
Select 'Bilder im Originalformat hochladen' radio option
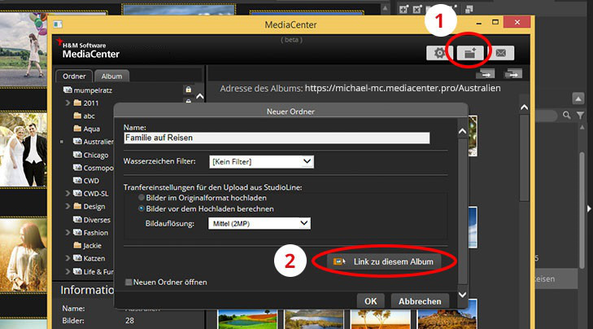pos(142,198)
